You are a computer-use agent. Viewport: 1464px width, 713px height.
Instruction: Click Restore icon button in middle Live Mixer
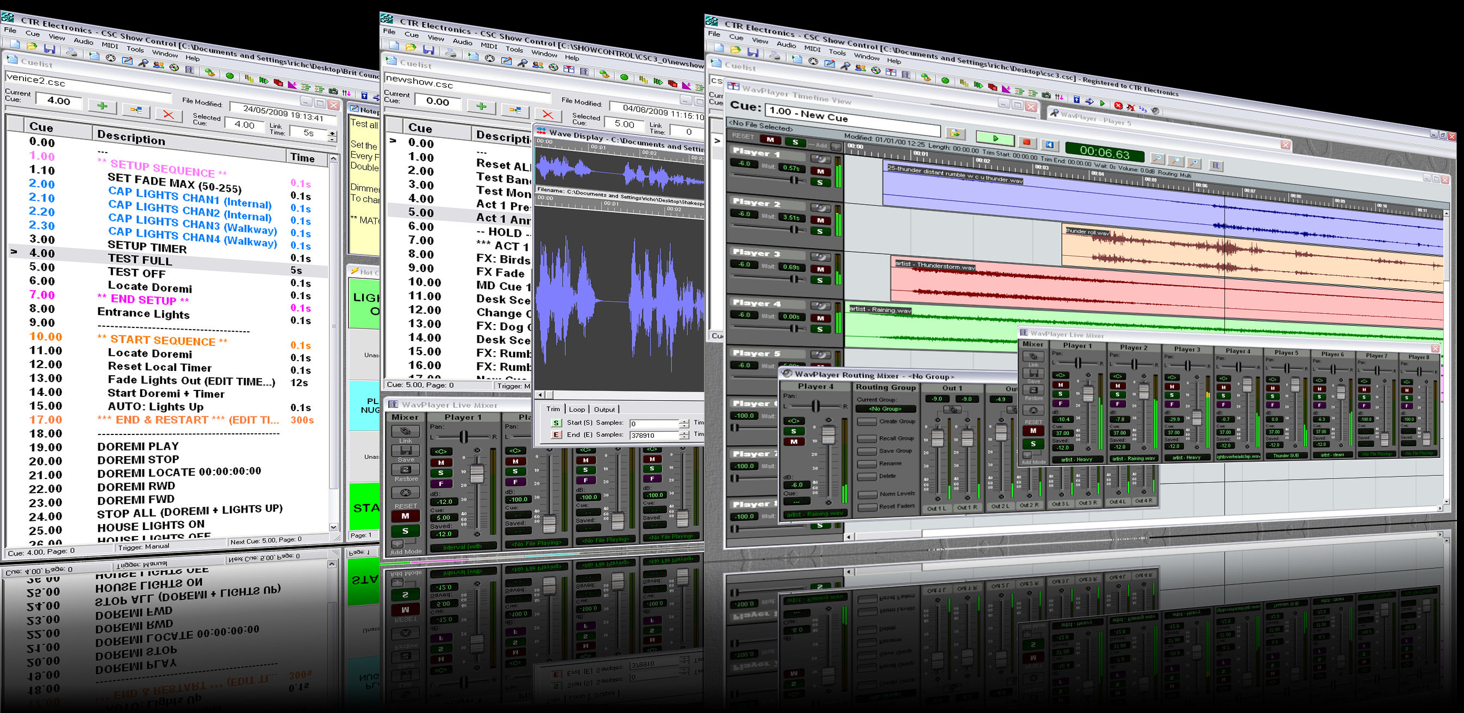click(405, 470)
